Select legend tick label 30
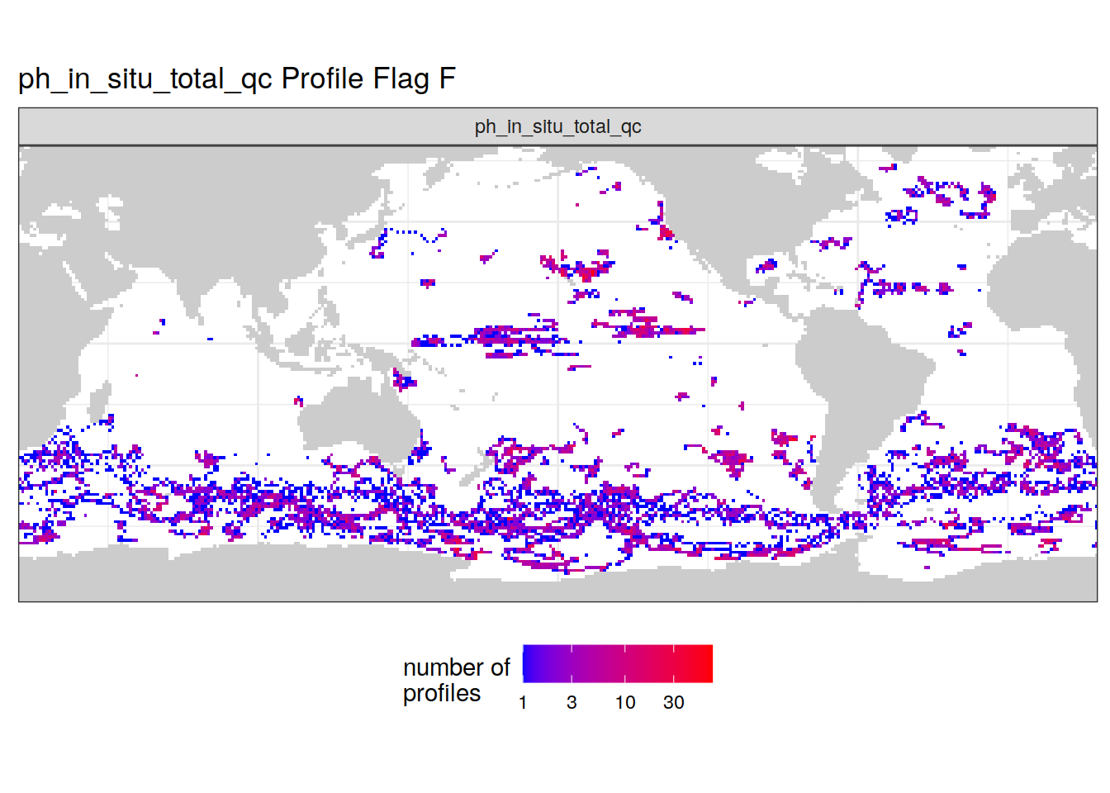 click(674, 702)
